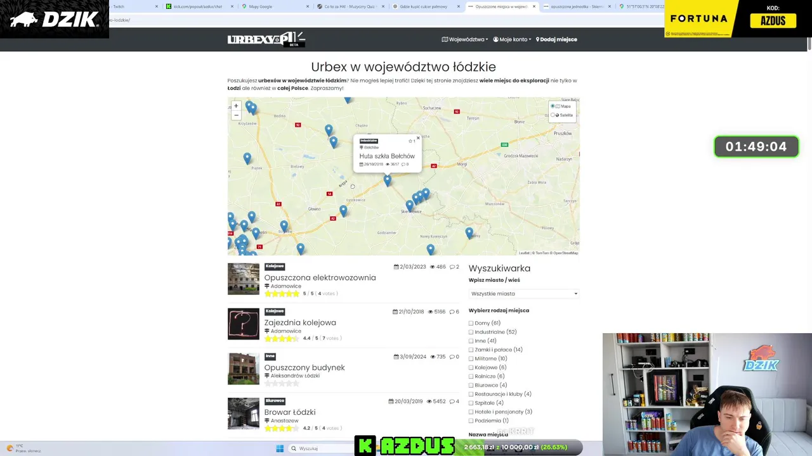Click the Inne tag on Opuszczony budynek
The image size is (812, 456).
270,356
